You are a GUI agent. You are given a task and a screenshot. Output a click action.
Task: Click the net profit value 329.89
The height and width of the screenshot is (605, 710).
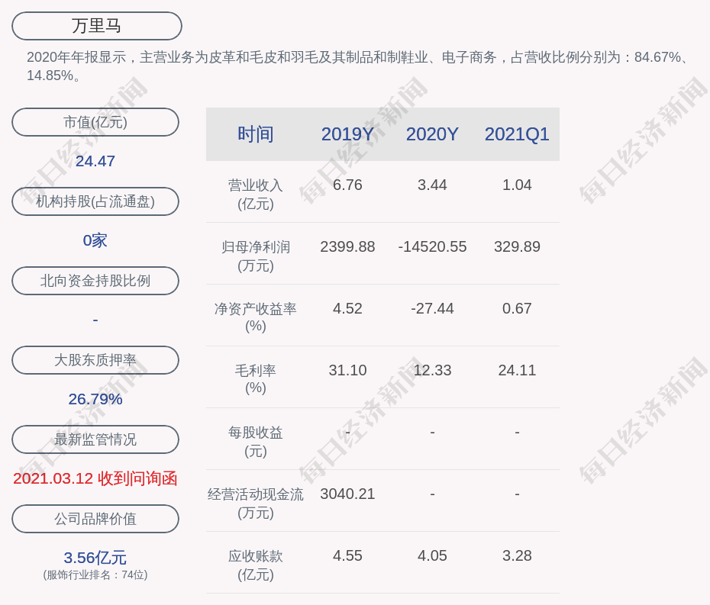coord(517,246)
